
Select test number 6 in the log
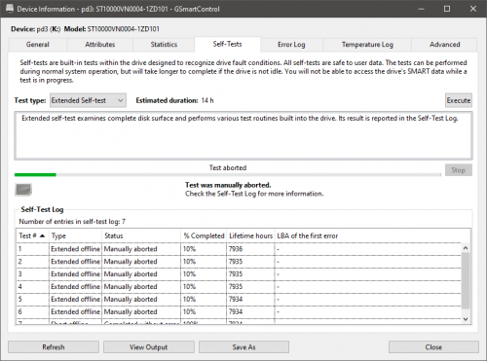(x=239, y=311)
